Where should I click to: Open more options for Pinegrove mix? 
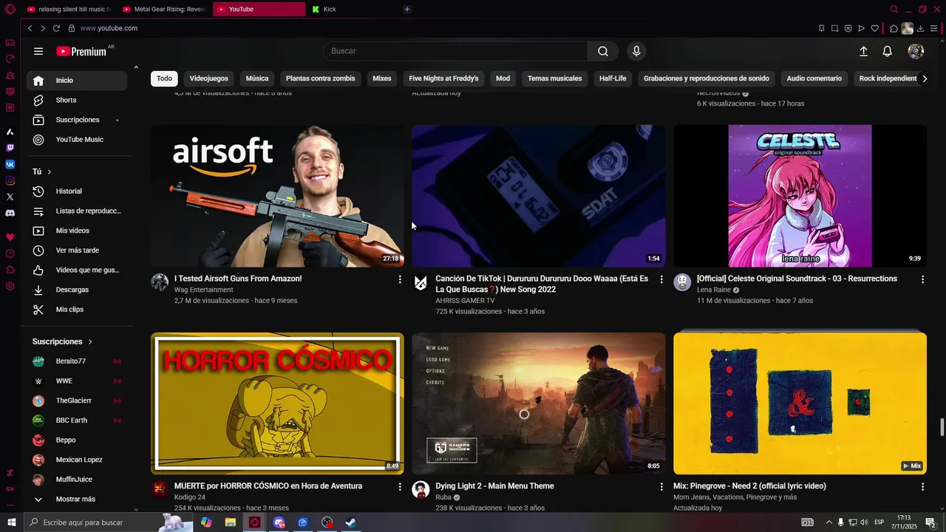[x=922, y=487]
